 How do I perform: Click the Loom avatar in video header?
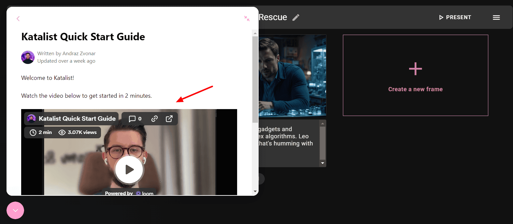[31, 118]
